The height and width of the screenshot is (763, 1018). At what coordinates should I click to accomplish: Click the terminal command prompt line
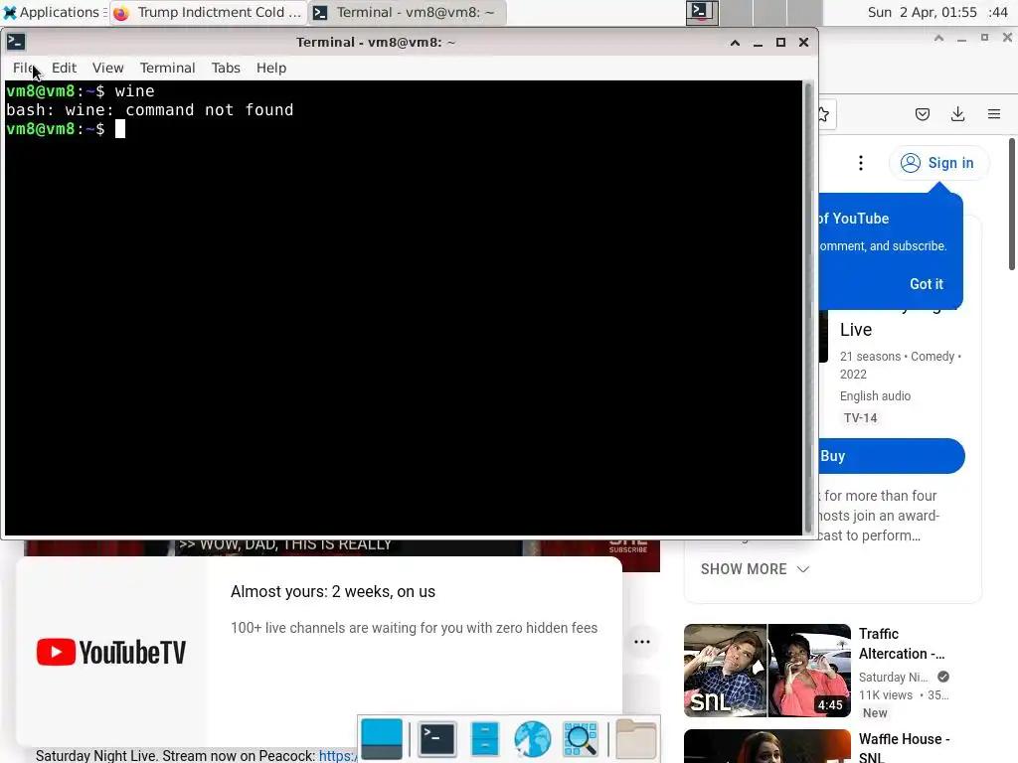(x=65, y=129)
